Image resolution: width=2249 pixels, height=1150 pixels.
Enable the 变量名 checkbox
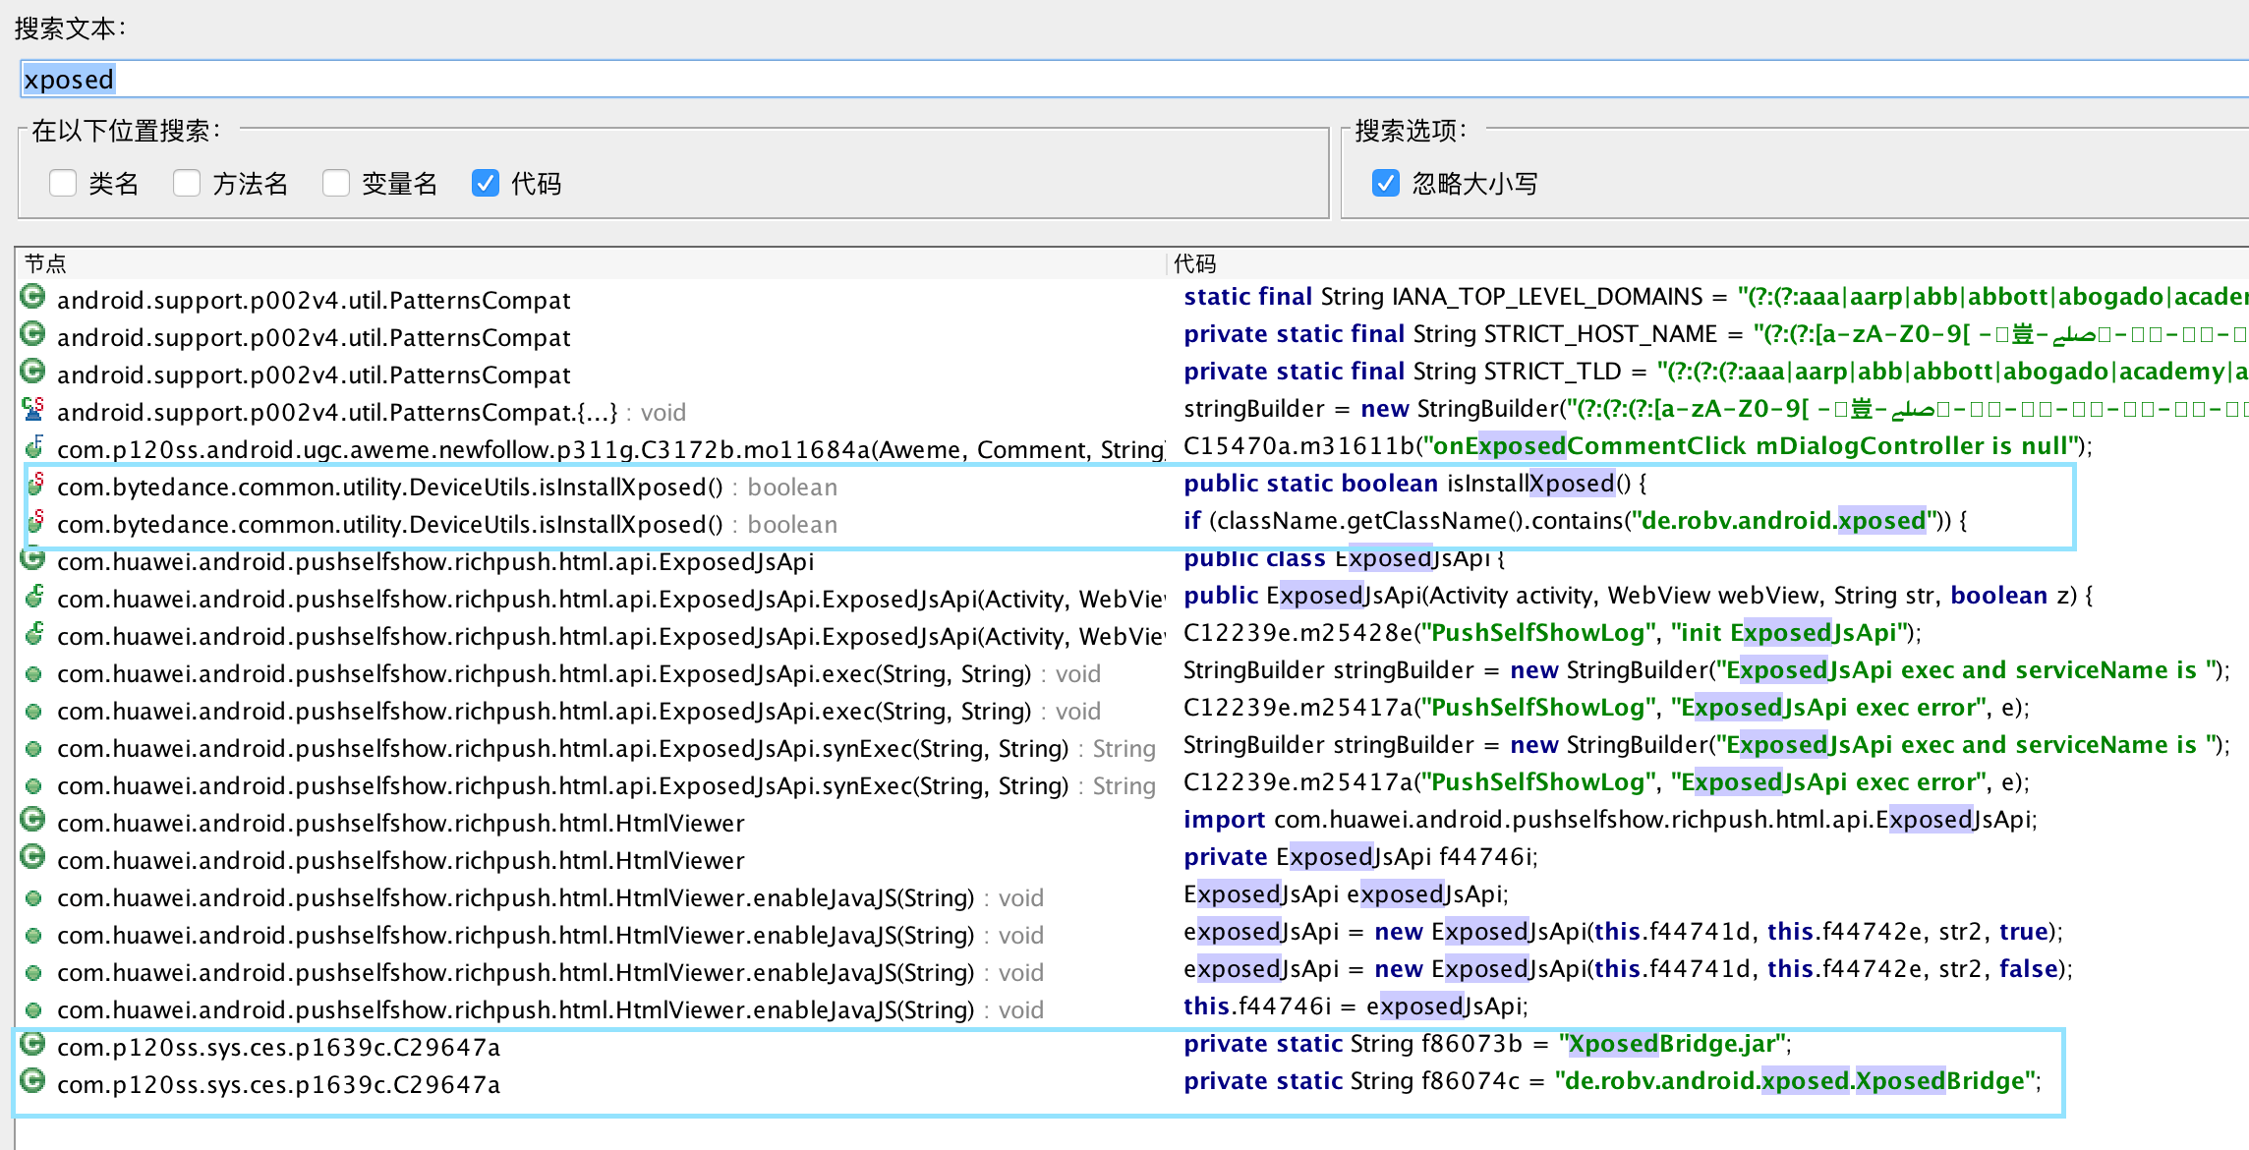pos(336,183)
